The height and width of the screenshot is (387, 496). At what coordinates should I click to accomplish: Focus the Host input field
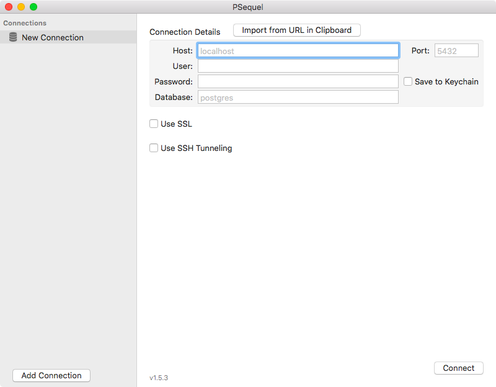click(x=298, y=51)
